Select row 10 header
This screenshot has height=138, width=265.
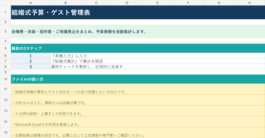pyautogui.click(x=5, y=79)
